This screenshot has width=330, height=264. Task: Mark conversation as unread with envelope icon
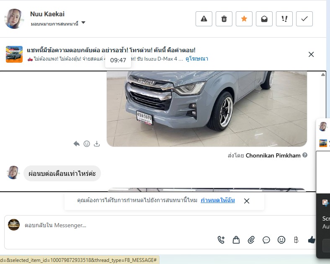(x=264, y=19)
